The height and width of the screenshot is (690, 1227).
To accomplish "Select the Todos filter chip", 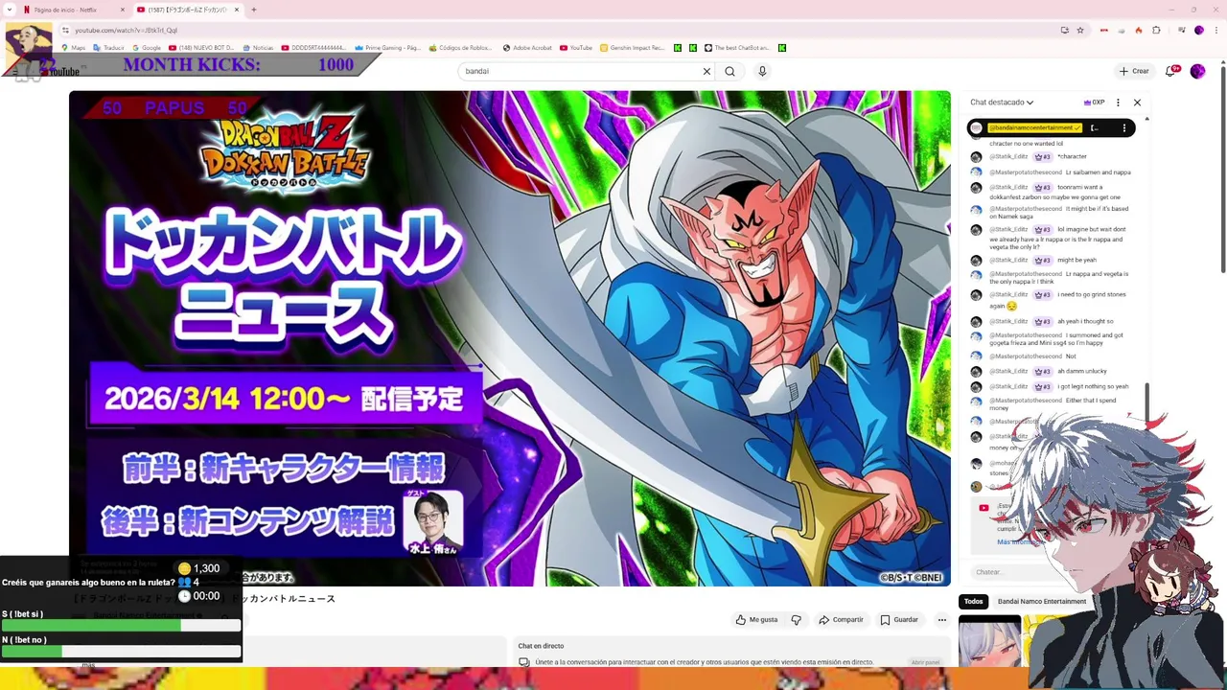I will [x=973, y=602].
